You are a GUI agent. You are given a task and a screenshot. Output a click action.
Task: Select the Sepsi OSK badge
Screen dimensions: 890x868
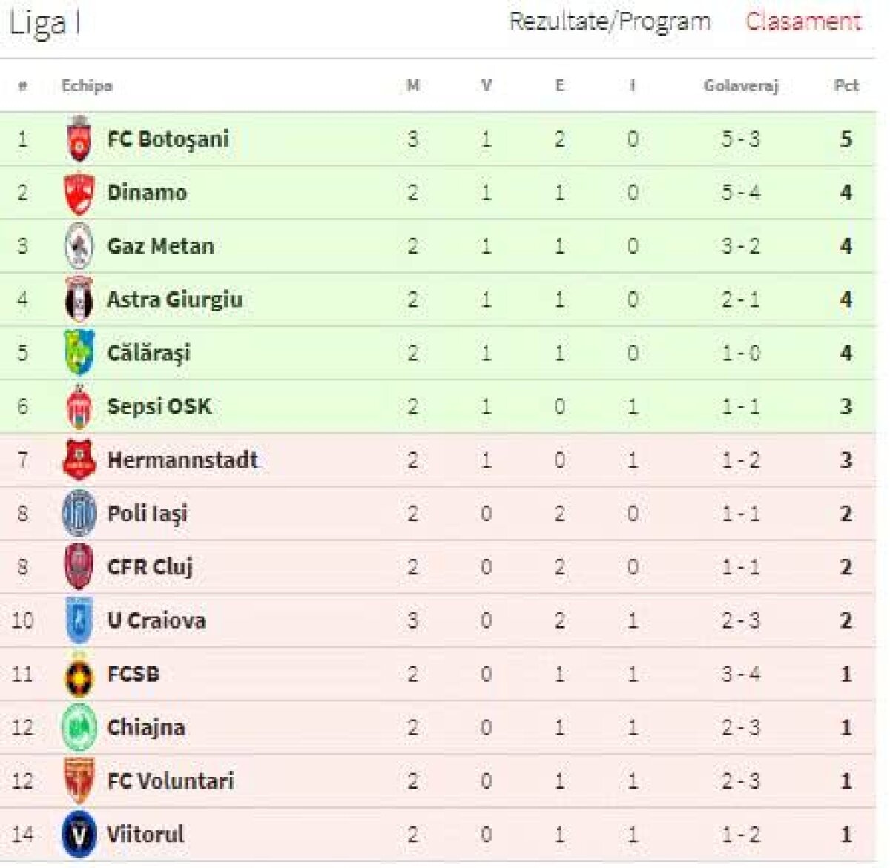click(x=78, y=405)
